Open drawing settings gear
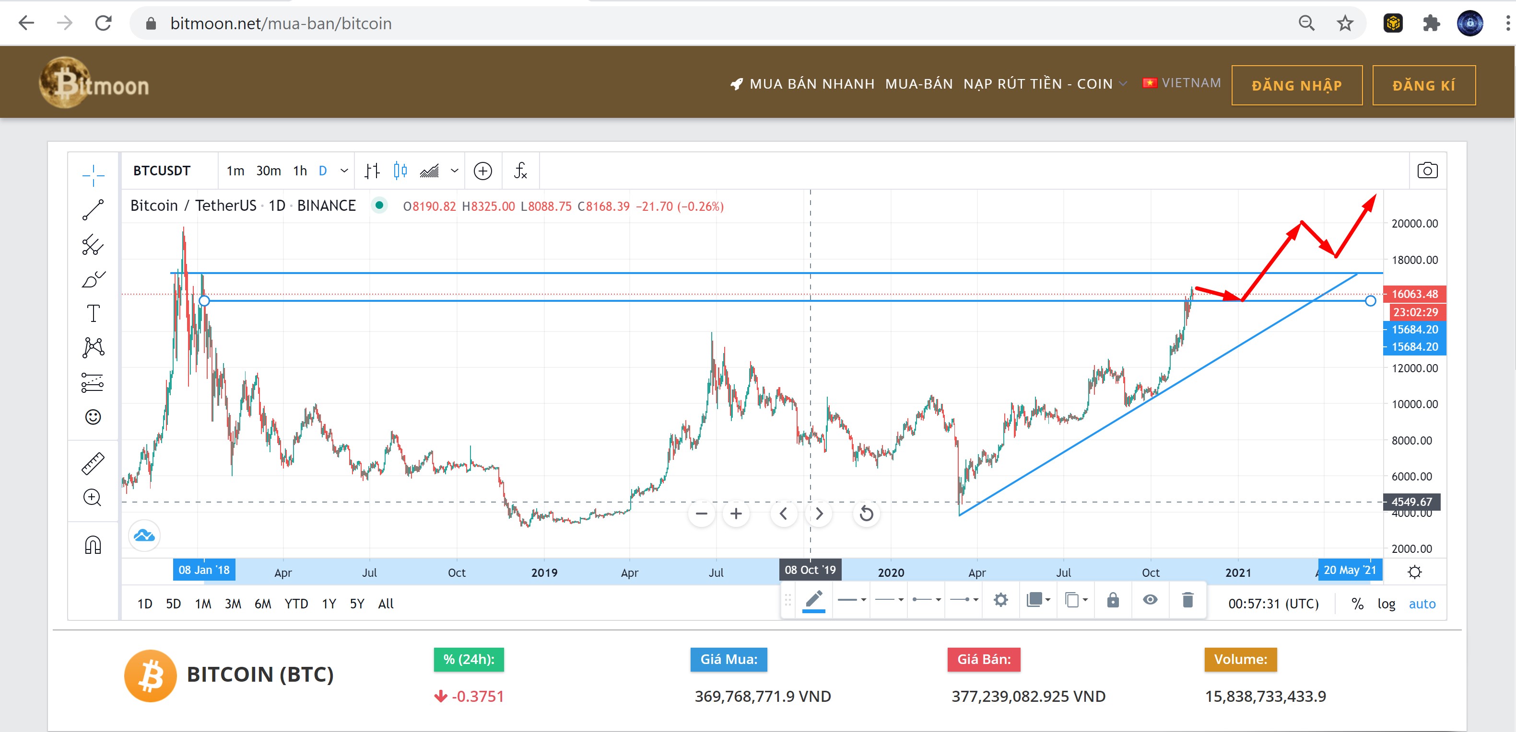 (x=1000, y=600)
